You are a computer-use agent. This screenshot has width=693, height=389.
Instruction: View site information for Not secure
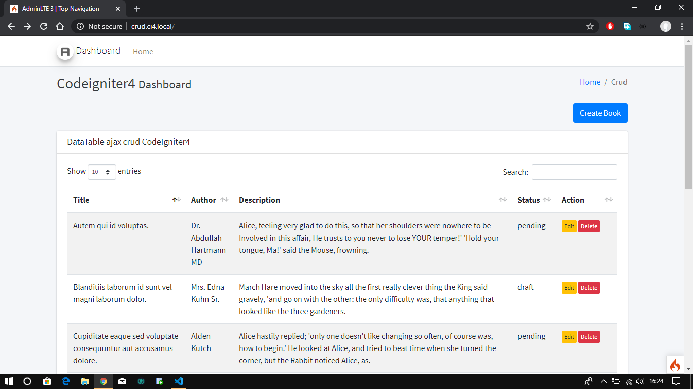pyautogui.click(x=99, y=26)
